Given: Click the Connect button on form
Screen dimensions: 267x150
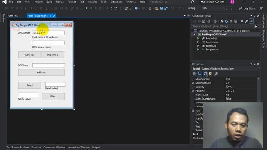Looking at the screenshot, I should 30,55.
